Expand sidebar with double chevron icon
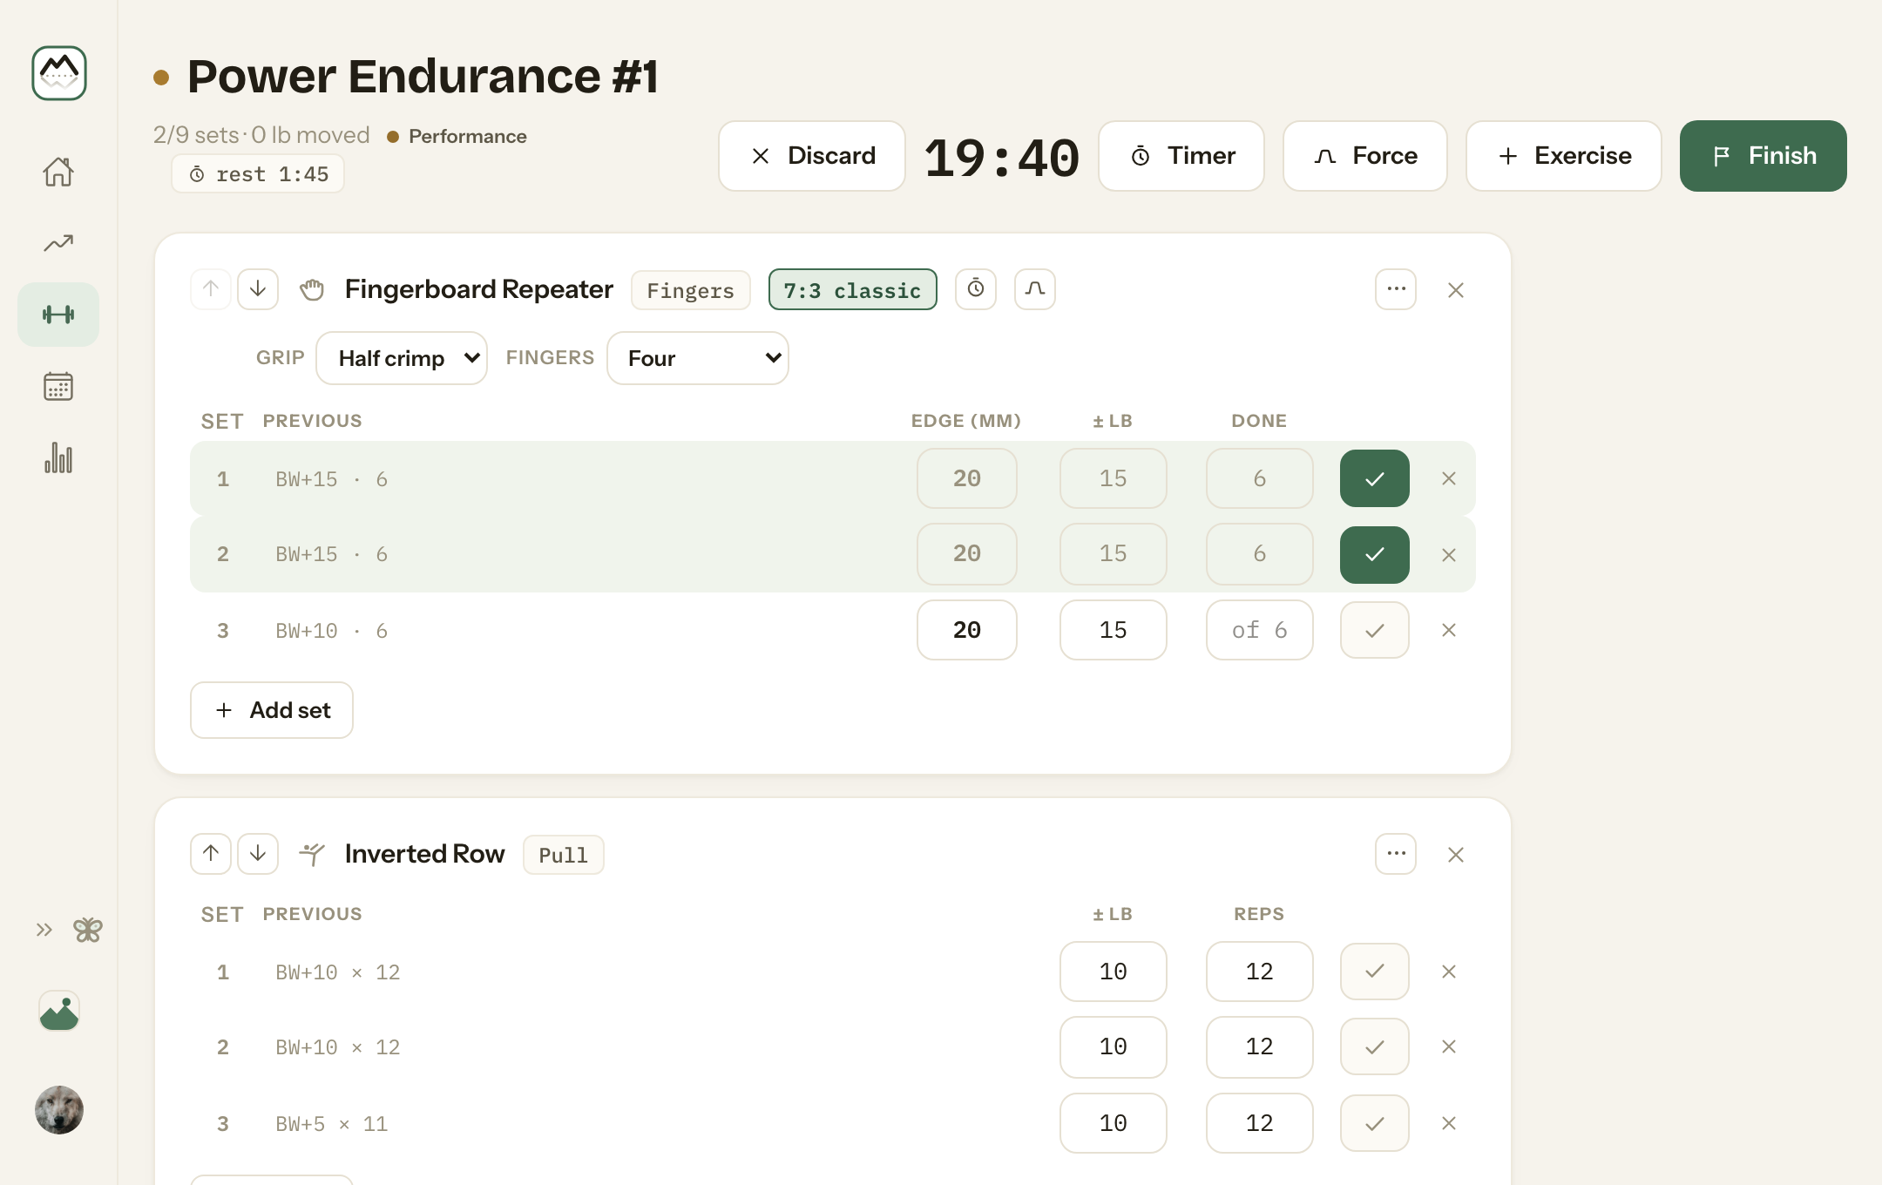The image size is (1882, 1185). coord(44,930)
